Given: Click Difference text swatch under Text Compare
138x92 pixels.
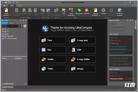Looking at the screenshot, I should 121,41.
